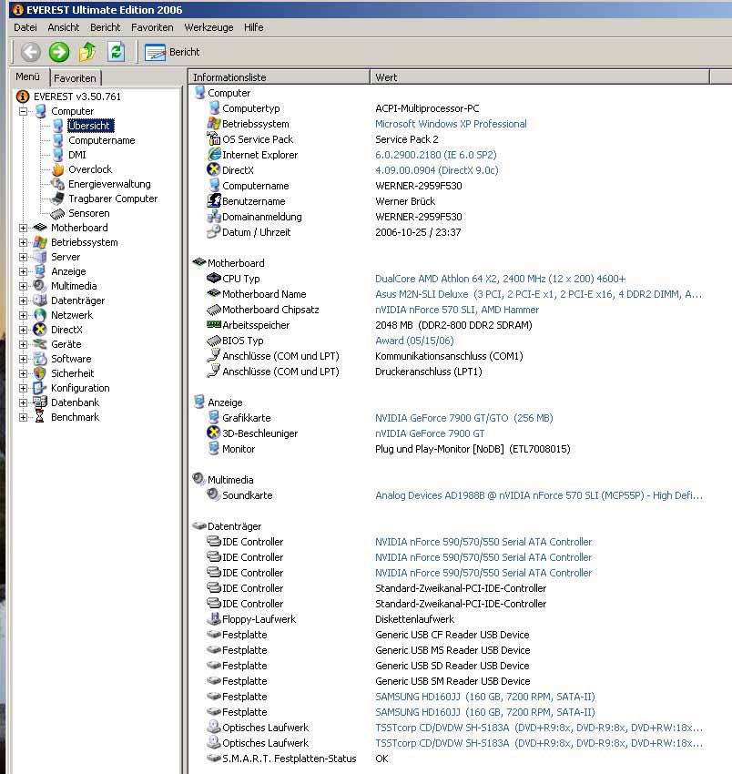Click the Generic USB CF Reader value

point(452,635)
